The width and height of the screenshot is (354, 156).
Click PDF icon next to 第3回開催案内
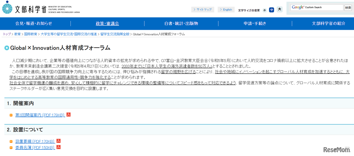point(69,115)
